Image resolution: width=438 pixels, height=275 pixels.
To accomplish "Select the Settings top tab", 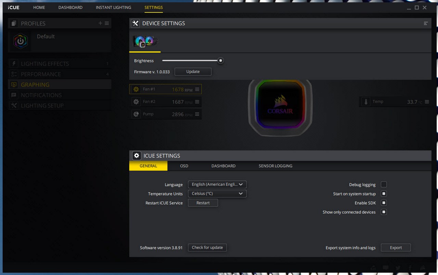I will click(154, 8).
